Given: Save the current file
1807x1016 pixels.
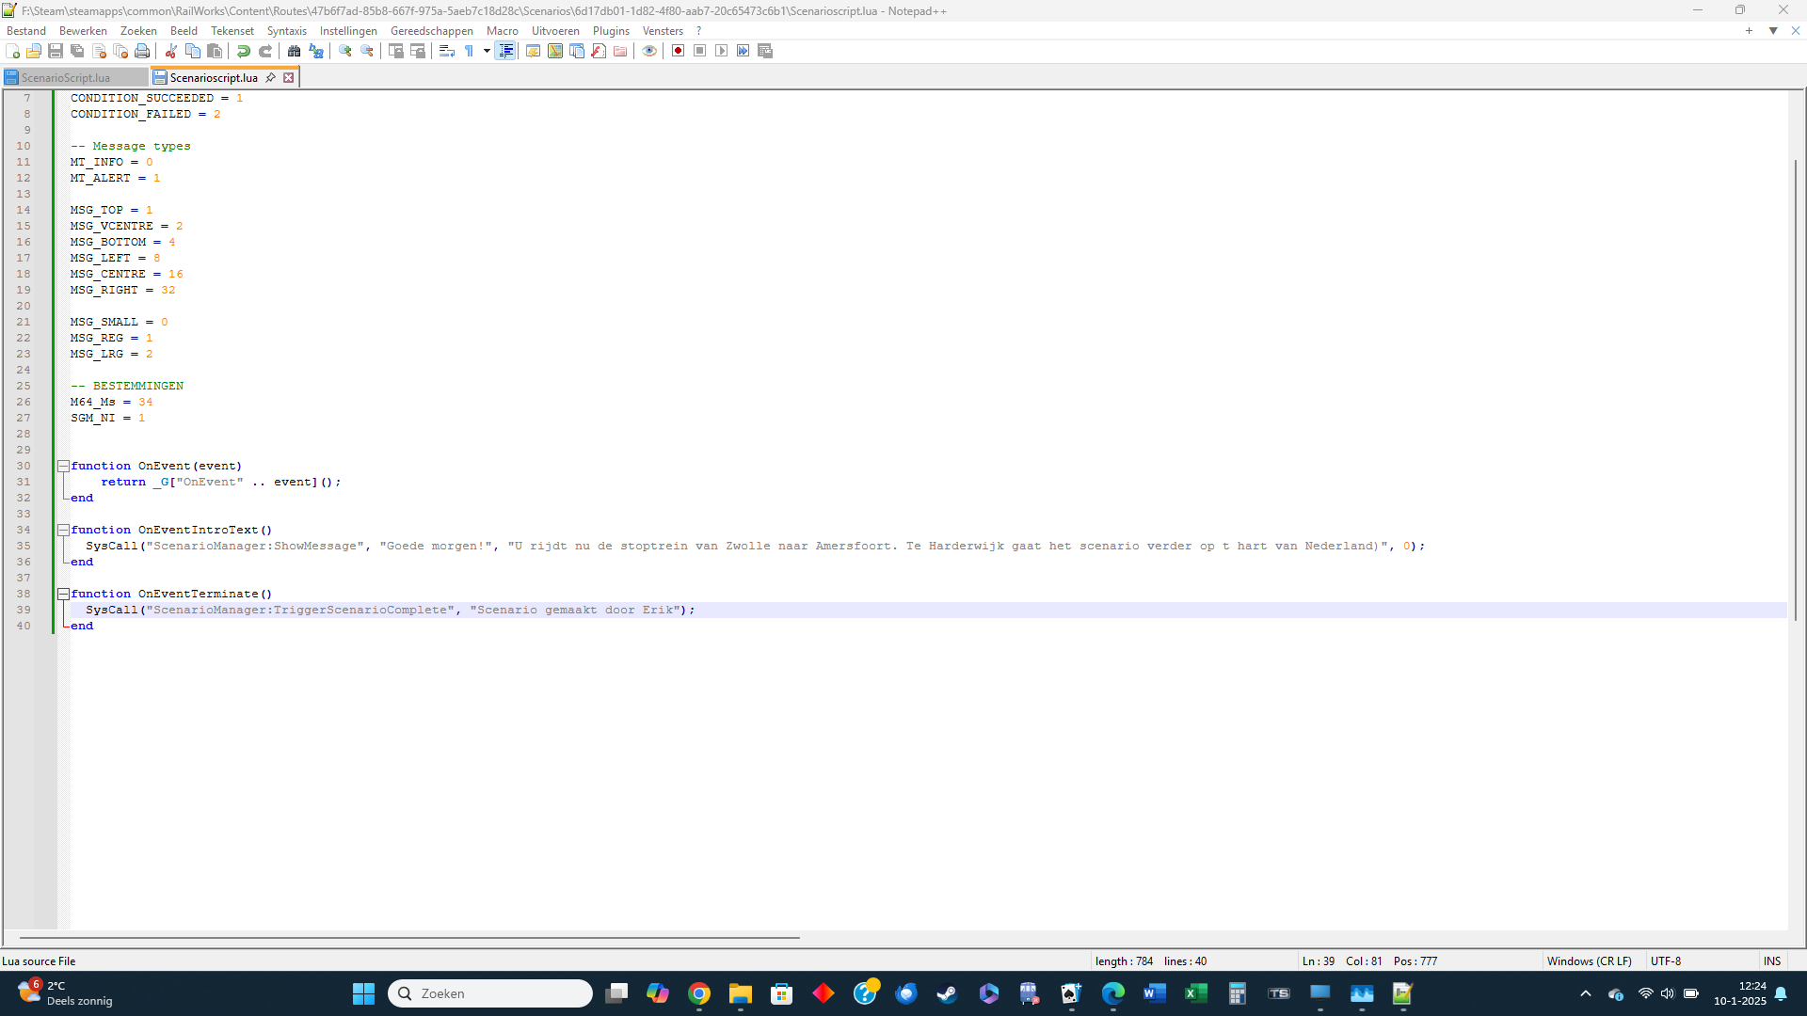Looking at the screenshot, I should point(56,51).
